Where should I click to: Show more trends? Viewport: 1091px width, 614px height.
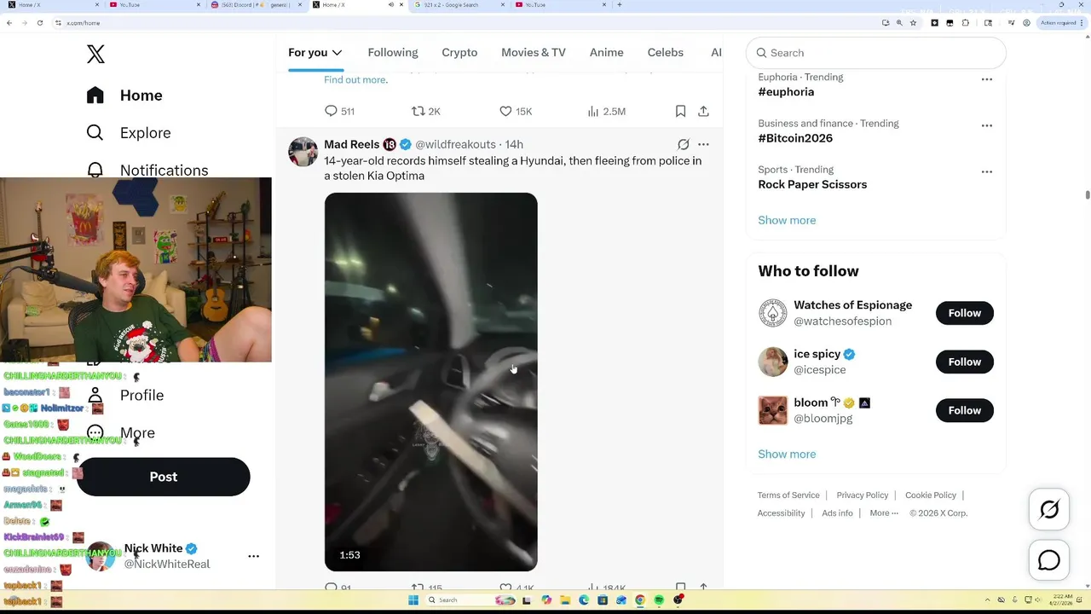787,220
